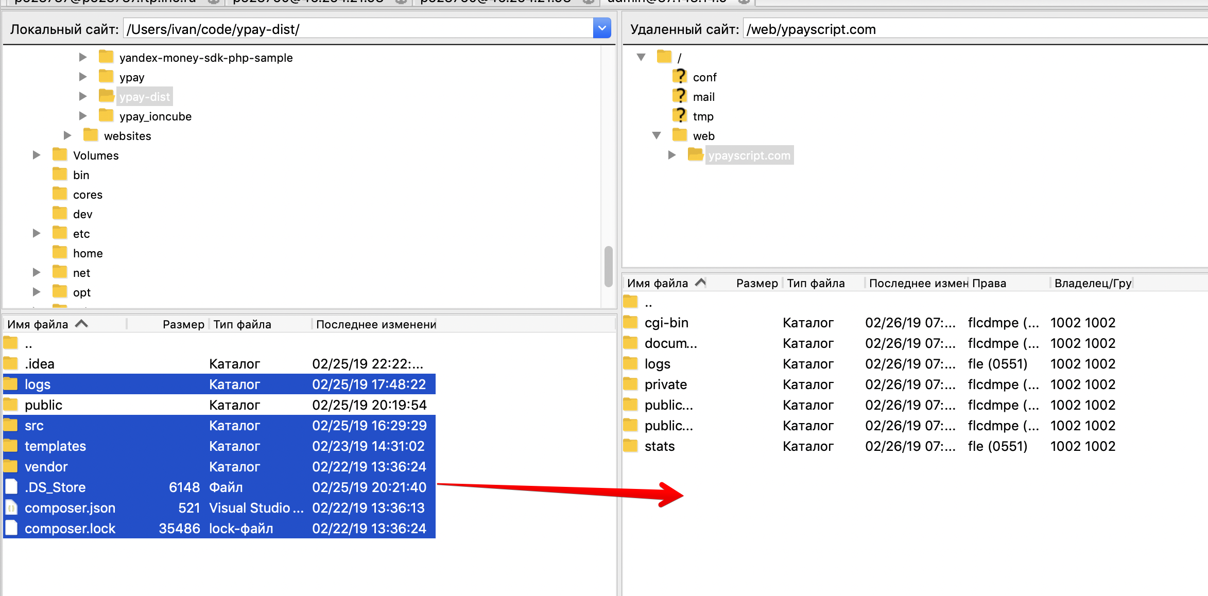Click the ypay_ioncube folder icon
Viewport: 1208px width, 596px height.
pyautogui.click(x=106, y=116)
